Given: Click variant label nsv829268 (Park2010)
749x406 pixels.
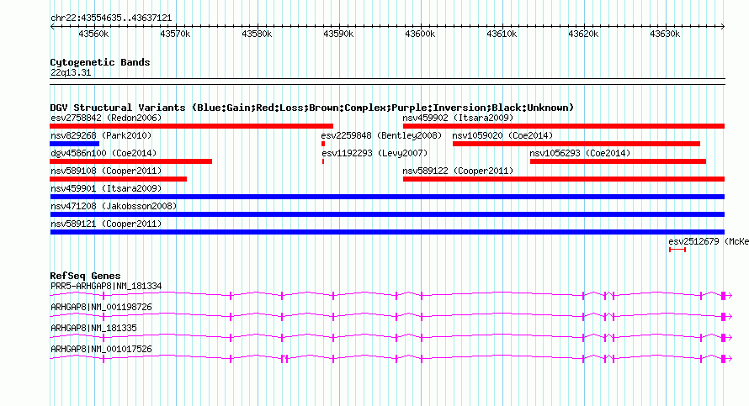Looking at the screenshot, I should pyautogui.click(x=101, y=135).
